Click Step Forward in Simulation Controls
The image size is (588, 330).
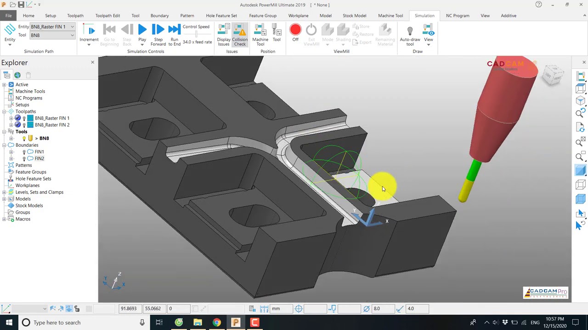(x=158, y=35)
